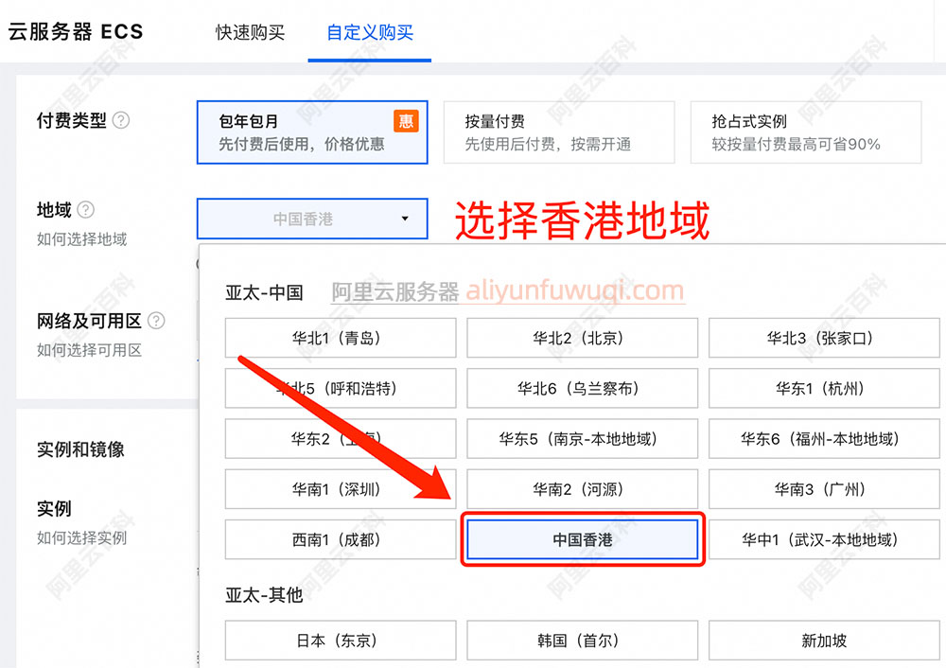Select region 华东1（杭州）
946x668 pixels.
coord(824,388)
